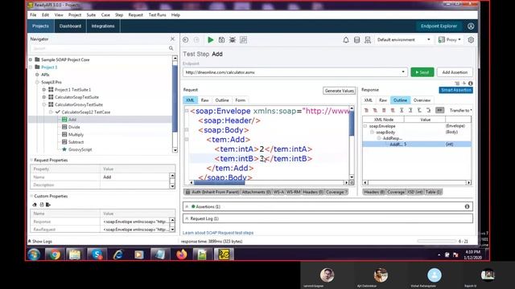The width and height of the screenshot is (515, 289).
Task: Click the save icon after play button
Action: (222, 40)
